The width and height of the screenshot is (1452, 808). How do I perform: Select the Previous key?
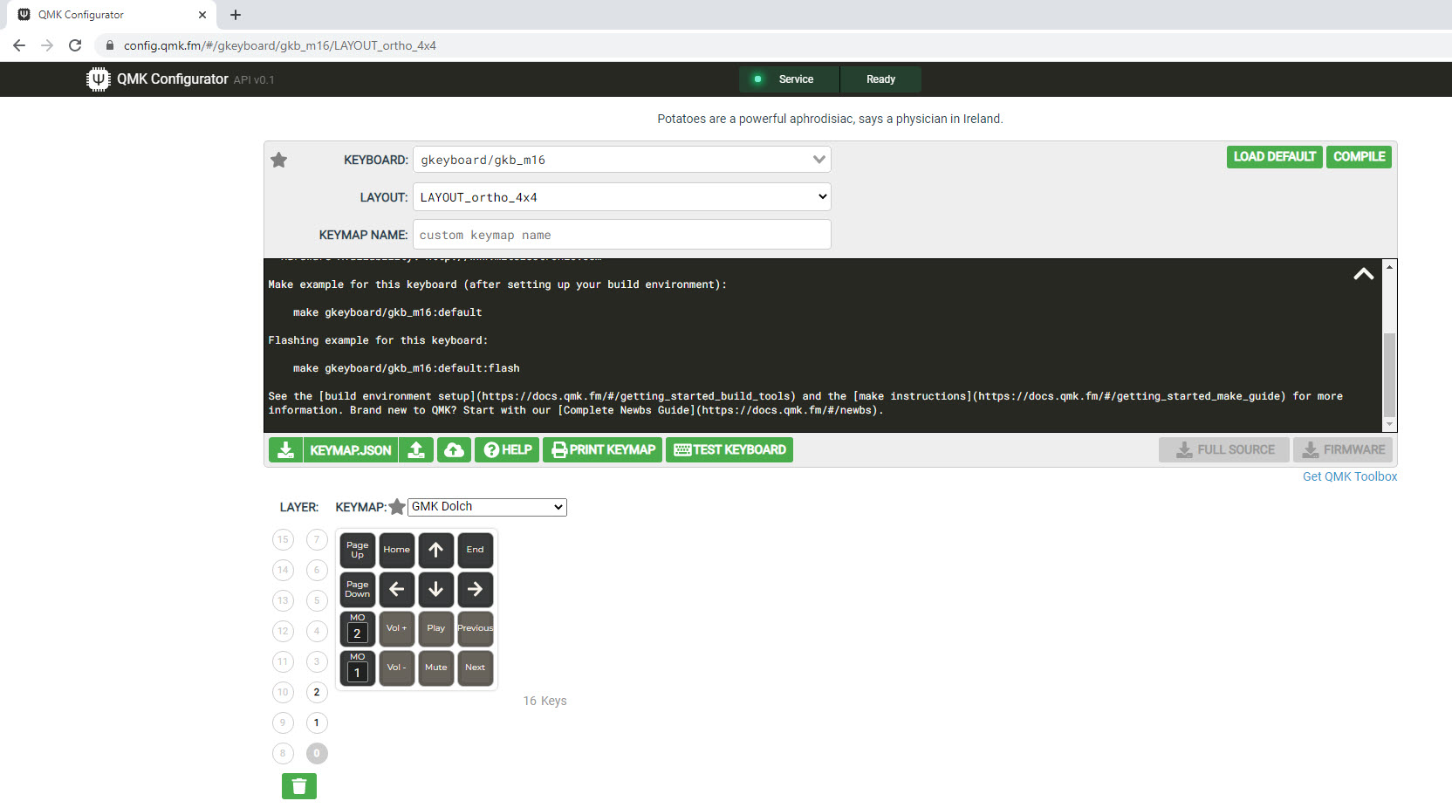[x=476, y=628]
